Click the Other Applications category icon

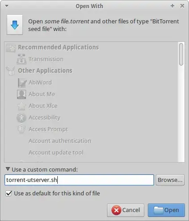[x=10, y=71]
